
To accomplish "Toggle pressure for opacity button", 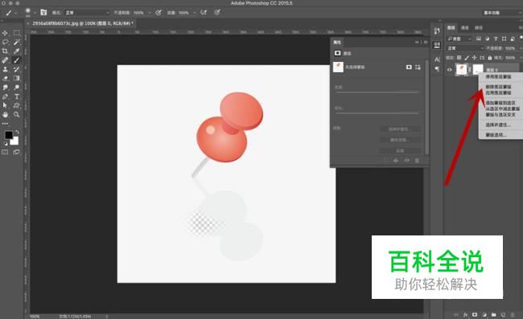I will click(159, 12).
